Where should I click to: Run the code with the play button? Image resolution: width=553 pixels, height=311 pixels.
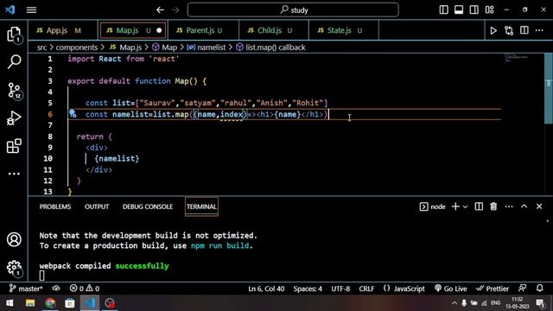493,31
